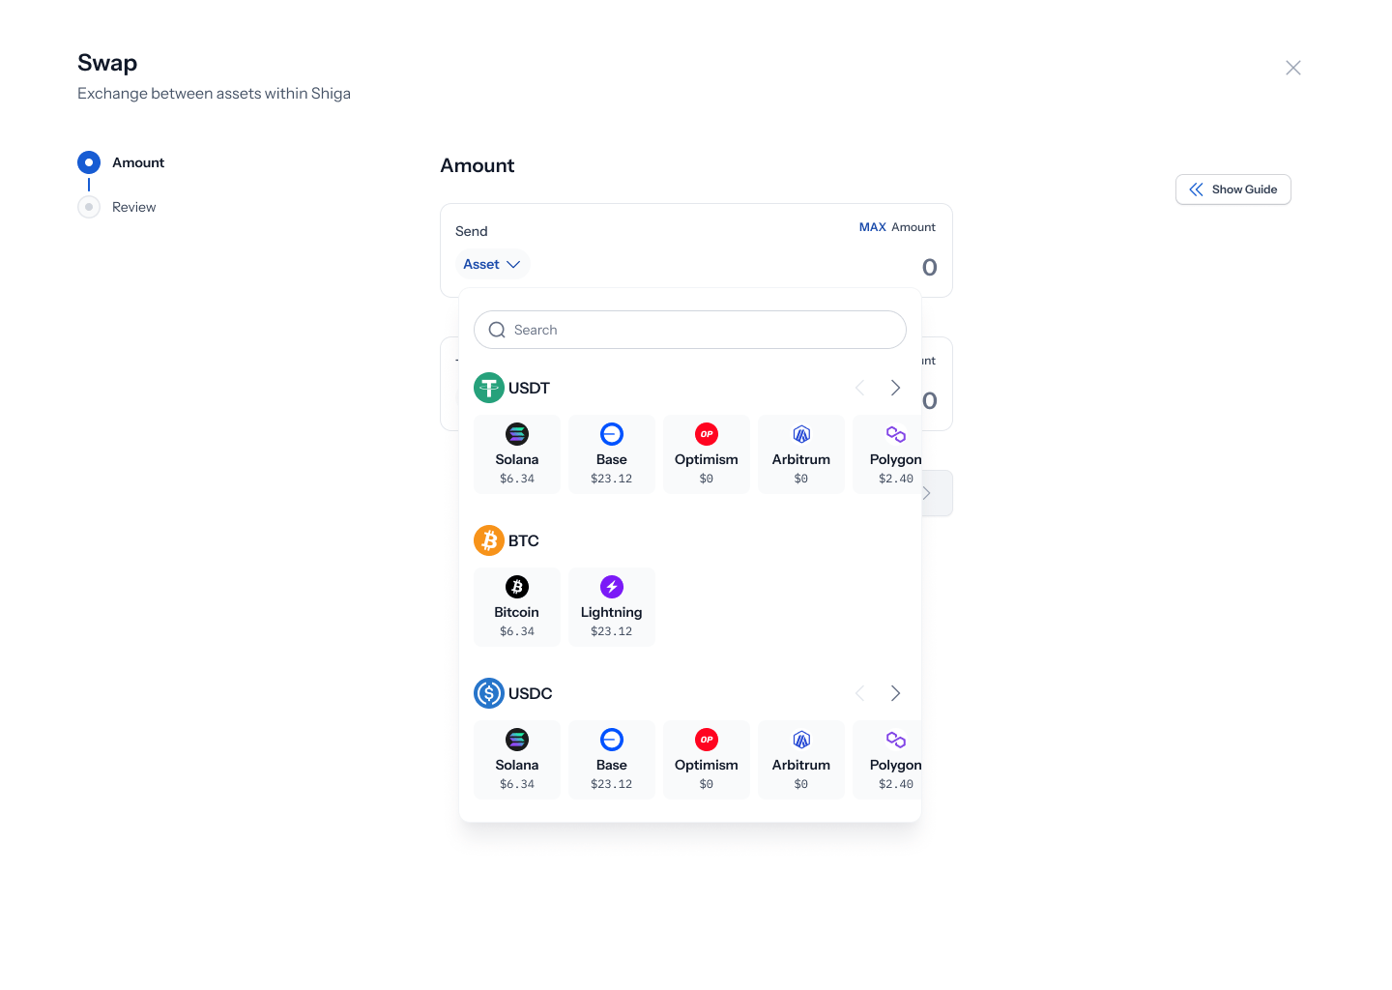The height and width of the screenshot is (990, 1392).
Task: Click the $23.12 balance under Lightning
Action: coord(612,631)
